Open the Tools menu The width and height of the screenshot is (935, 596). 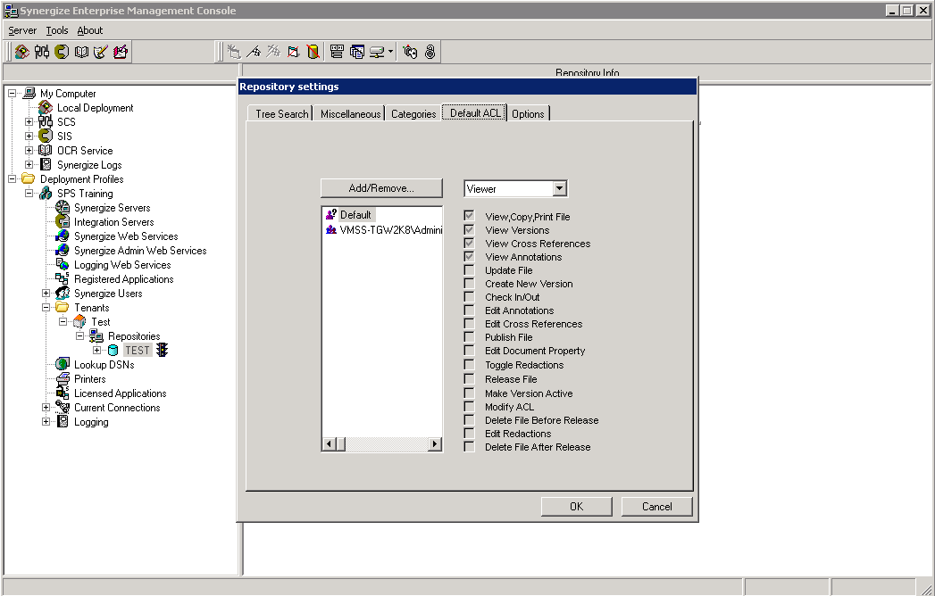[56, 30]
